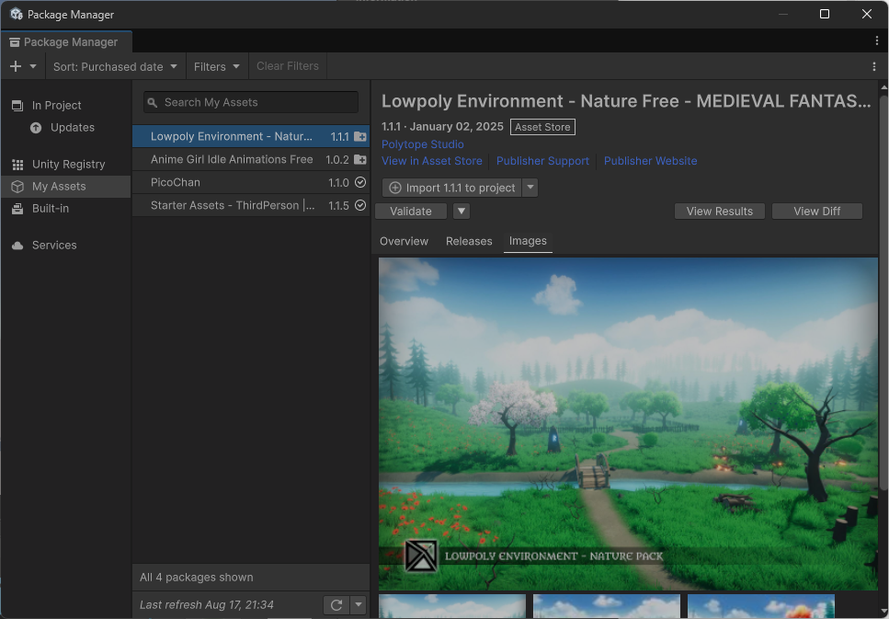The height and width of the screenshot is (619, 889).
Task: Switch to the Overview tab
Action: [x=404, y=242]
